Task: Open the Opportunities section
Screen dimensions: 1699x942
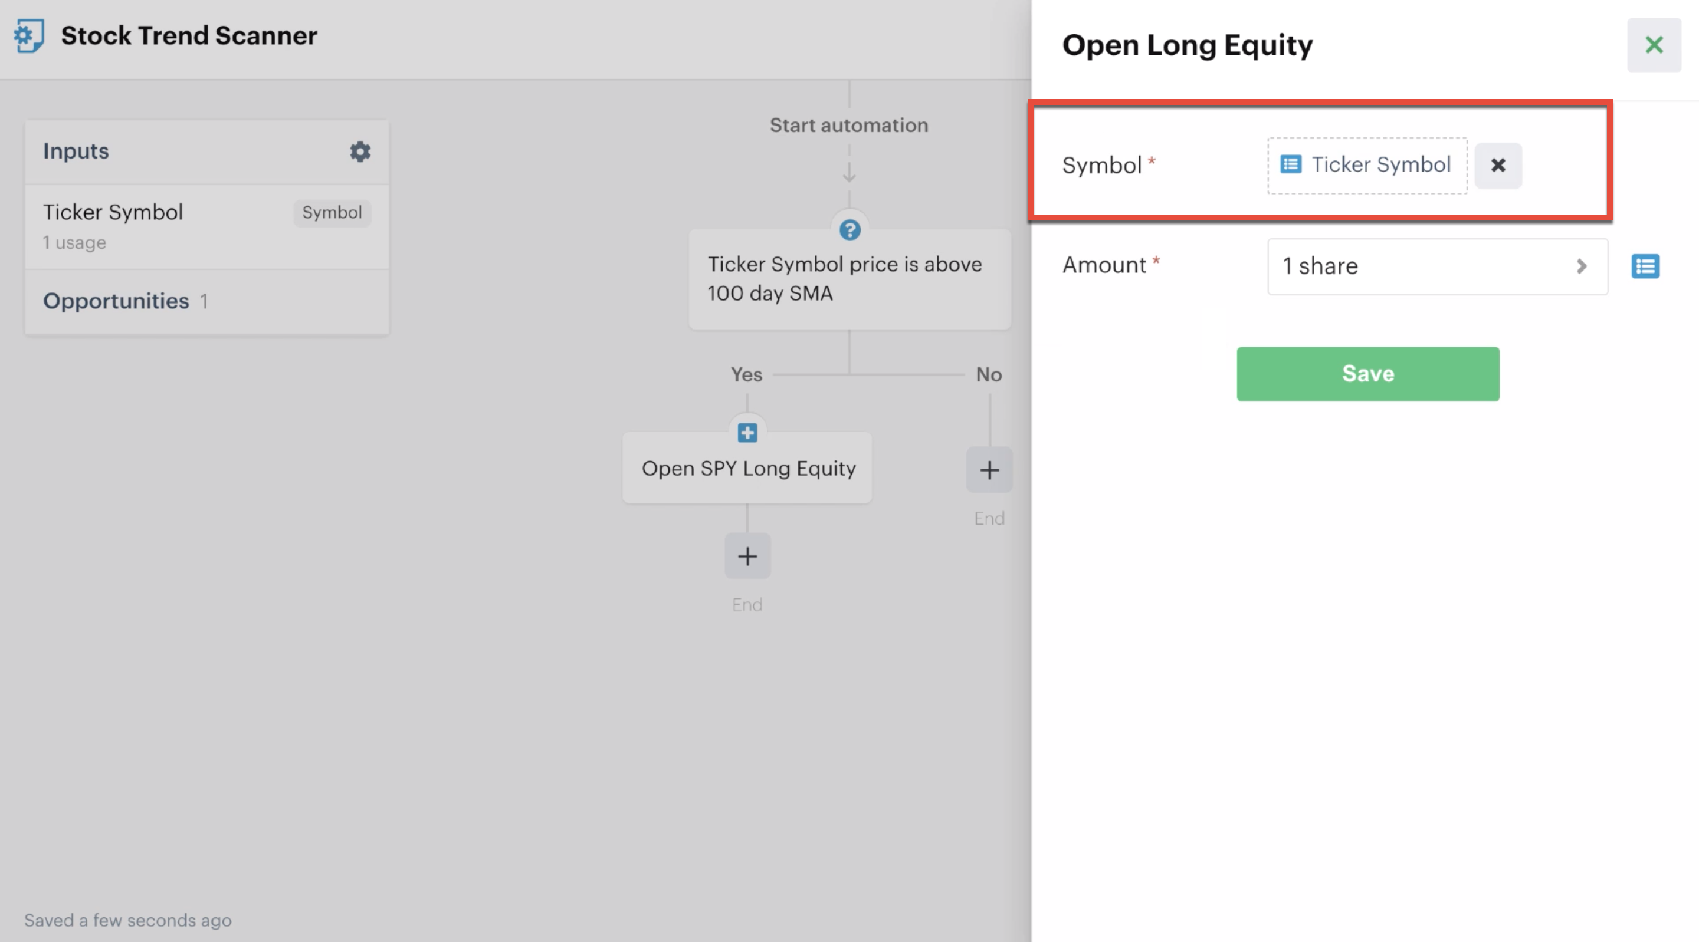Action: pyautogui.click(x=207, y=301)
